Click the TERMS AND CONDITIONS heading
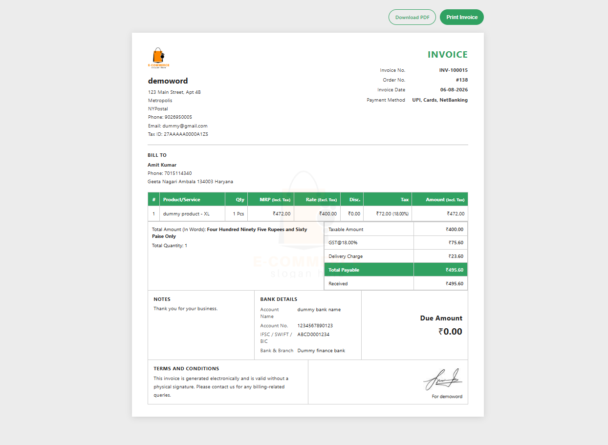The width and height of the screenshot is (608, 445). pyautogui.click(x=186, y=369)
